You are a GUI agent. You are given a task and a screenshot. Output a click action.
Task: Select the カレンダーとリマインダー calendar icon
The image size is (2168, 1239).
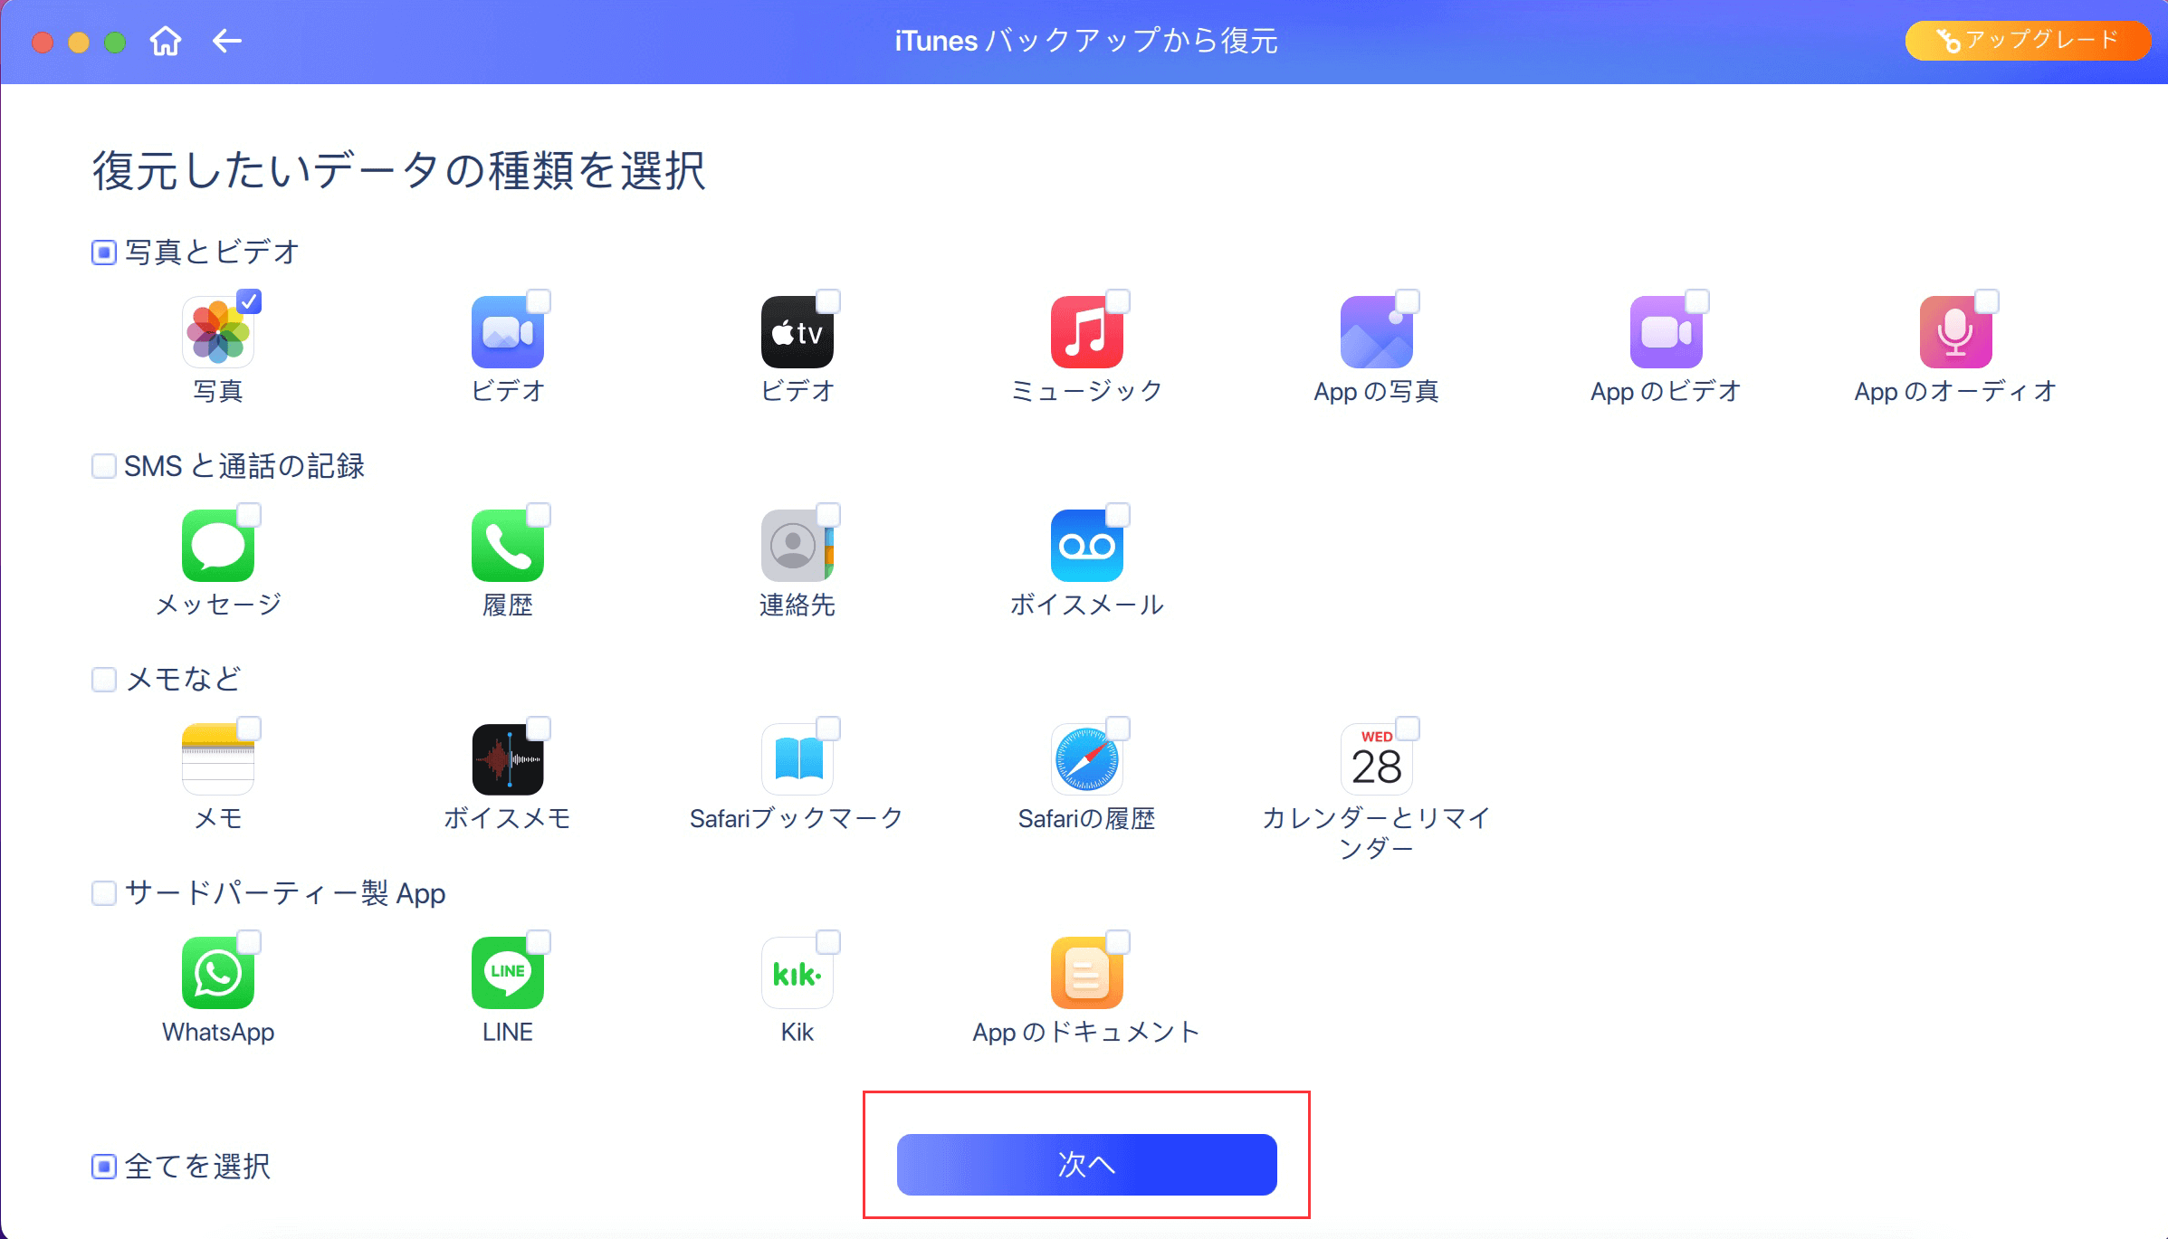[1376, 759]
